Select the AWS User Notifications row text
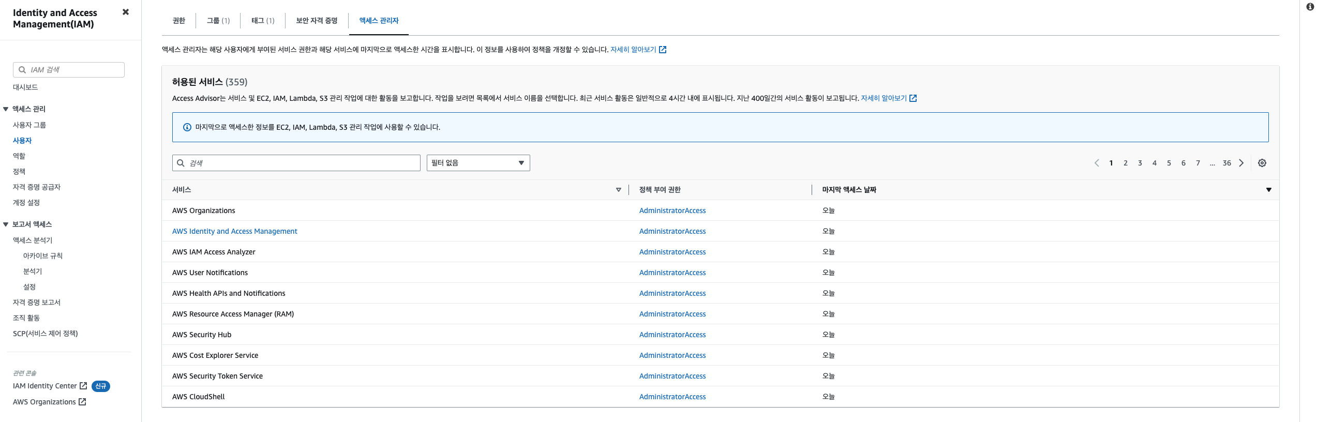 tap(210, 273)
